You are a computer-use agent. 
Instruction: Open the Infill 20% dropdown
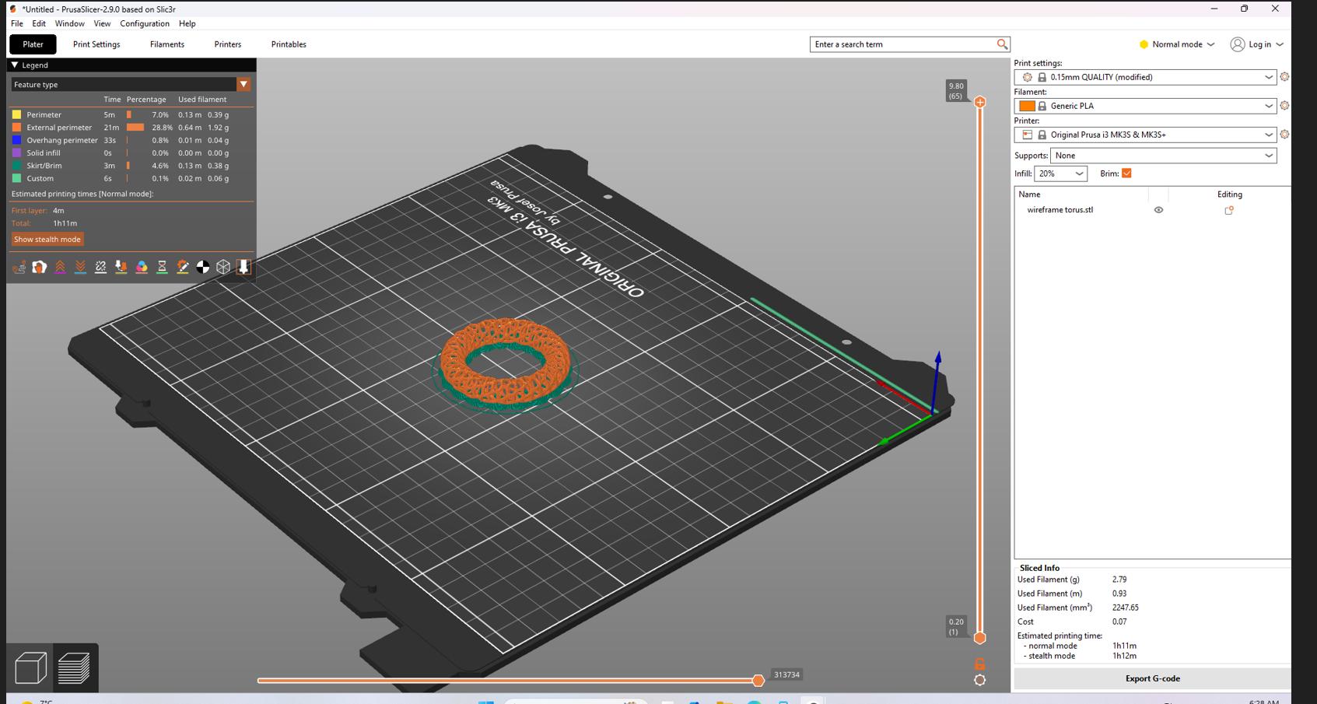point(1061,173)
